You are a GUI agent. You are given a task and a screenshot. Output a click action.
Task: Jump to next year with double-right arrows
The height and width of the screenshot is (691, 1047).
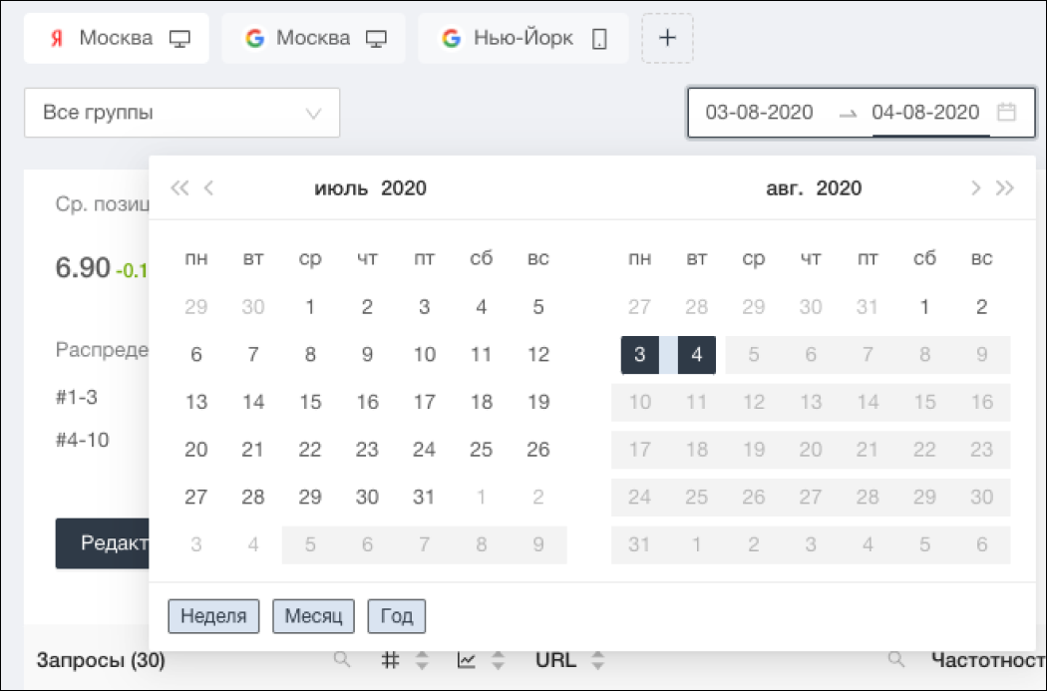coord(1005,188)
